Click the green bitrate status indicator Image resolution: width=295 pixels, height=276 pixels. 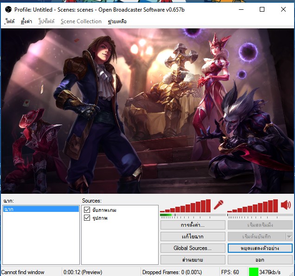coord(253,272)
